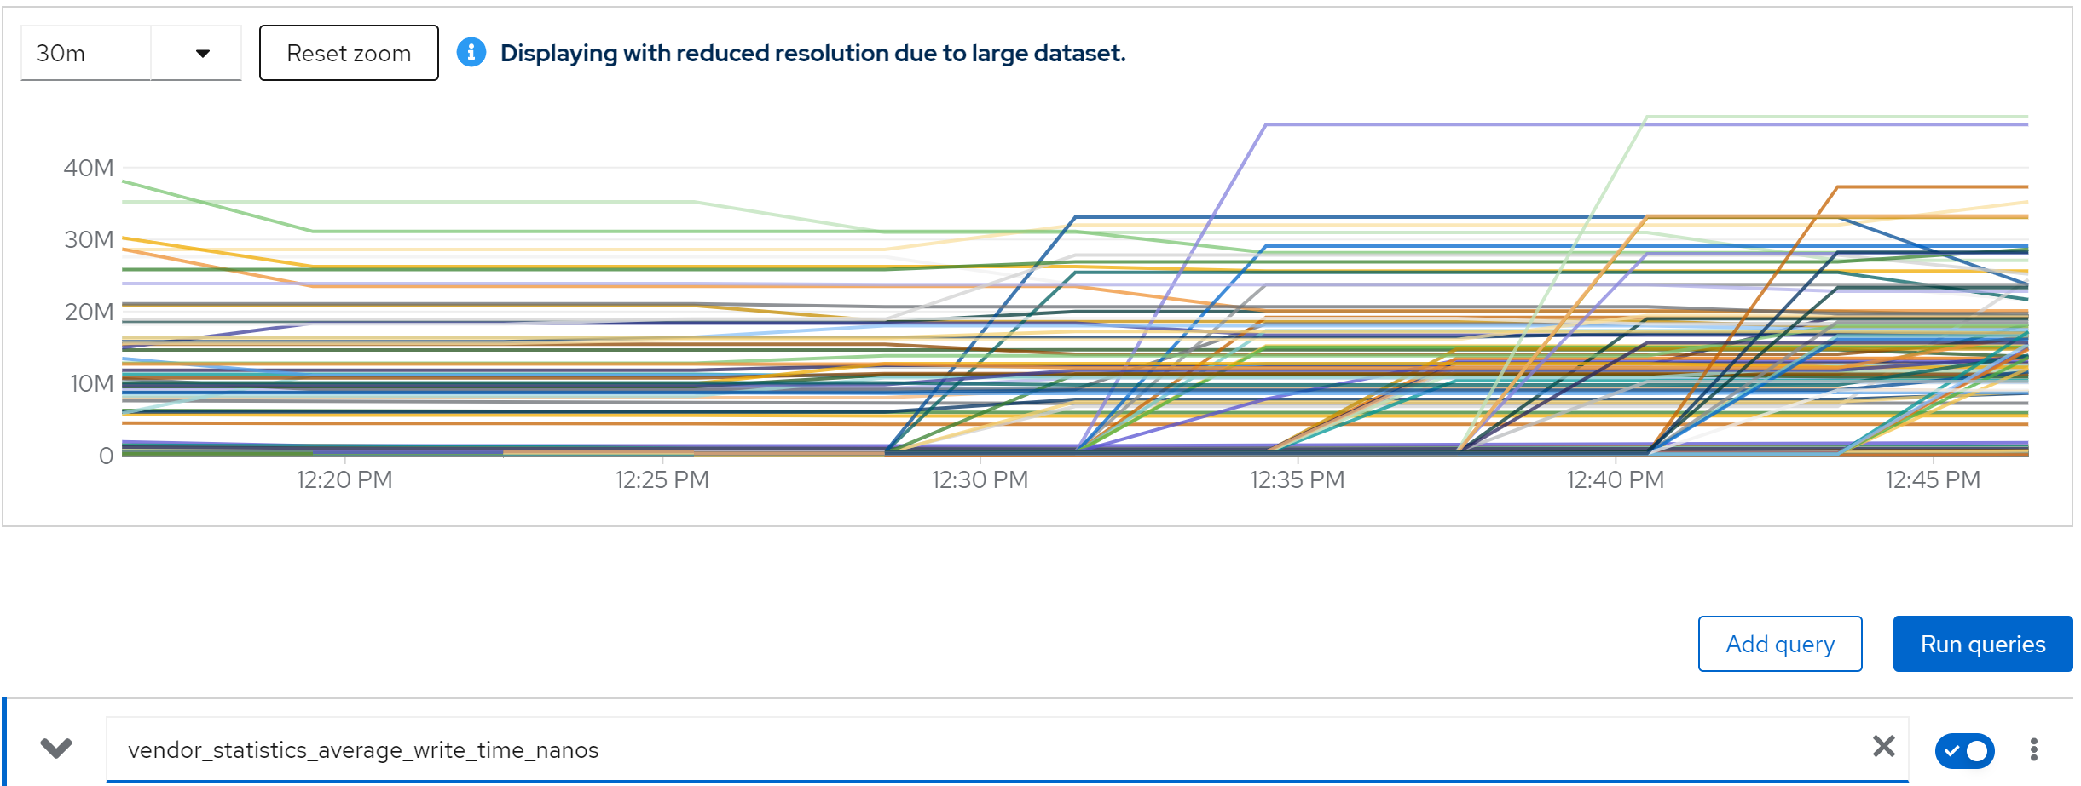The width and height of the screenshot is (2081, 786).
Task: Click the 40M y-axis label
Action: click(89, 168)
